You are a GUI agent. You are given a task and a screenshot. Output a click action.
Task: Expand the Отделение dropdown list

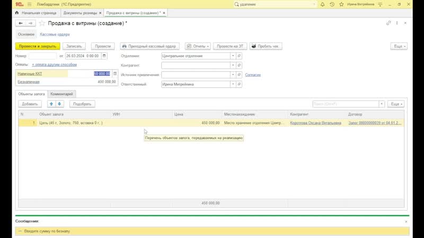click(233, 56)
